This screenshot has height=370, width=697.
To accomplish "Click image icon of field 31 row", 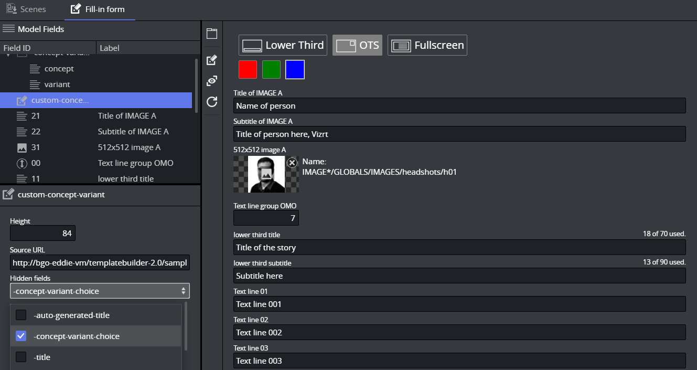I will [x=22, y=147].
